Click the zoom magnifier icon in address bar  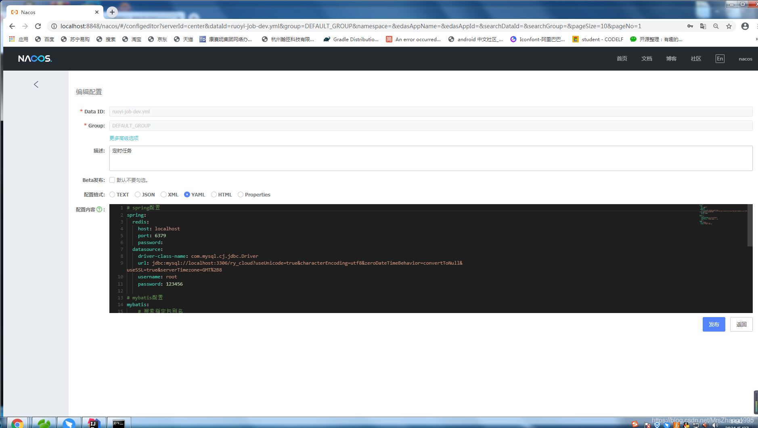(716, 26)
